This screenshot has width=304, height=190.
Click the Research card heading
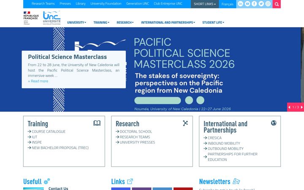tap(128, 124)
